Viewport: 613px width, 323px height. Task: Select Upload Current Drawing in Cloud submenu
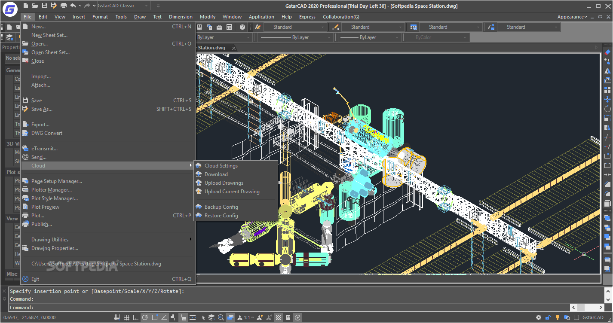coord(236,192)
